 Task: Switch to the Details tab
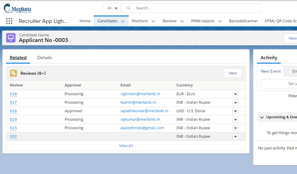(45, 58)
